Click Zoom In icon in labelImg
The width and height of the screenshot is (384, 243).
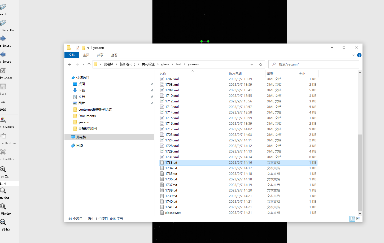coord(3,169)
